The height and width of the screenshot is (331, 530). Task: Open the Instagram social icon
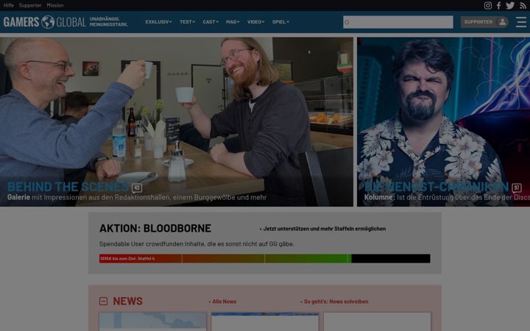click(488, 5)
